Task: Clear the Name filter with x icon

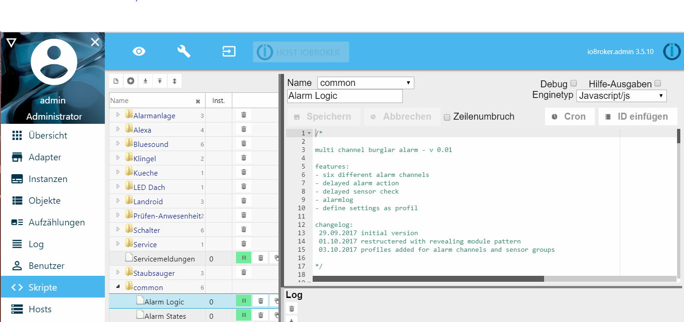Action: (198, 101)
